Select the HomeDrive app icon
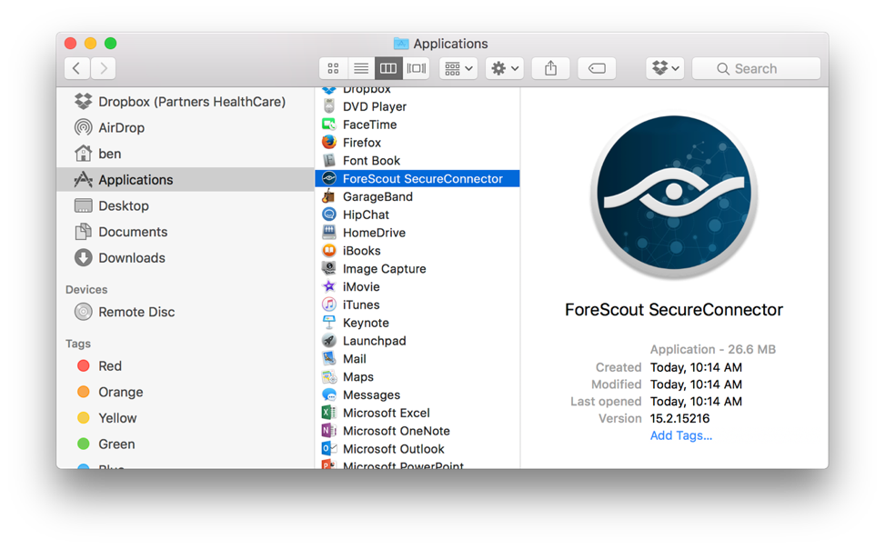 click(x=329, y=233)
